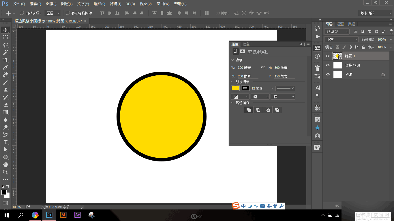Select the History Brush tool
This screenshot has height=221, width=394.
coord(5,97)
